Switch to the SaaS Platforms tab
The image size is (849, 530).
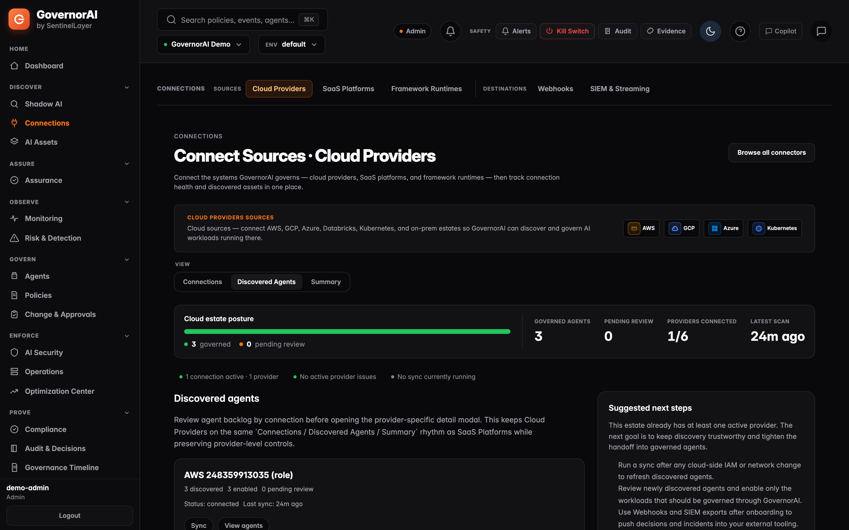tap(348, 89)
